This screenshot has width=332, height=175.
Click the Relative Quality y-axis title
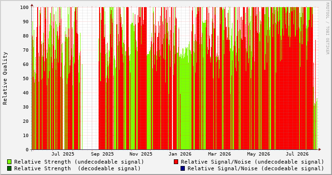pos(5,78)
